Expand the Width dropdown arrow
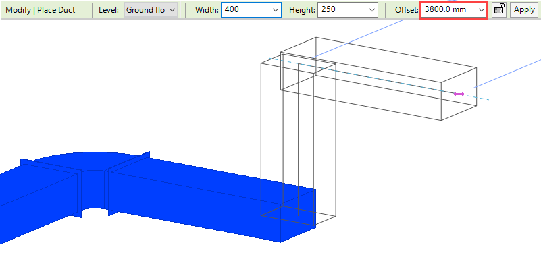Screen dimensions: 541x280 point(276,10)
